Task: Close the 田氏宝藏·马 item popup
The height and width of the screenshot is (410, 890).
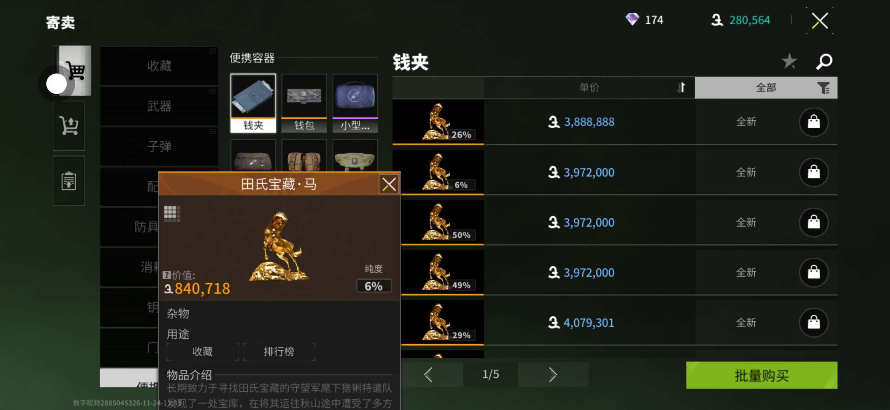Action: (389, 184)
